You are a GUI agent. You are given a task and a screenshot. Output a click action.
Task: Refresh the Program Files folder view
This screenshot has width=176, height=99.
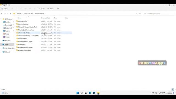coord(140,14)
